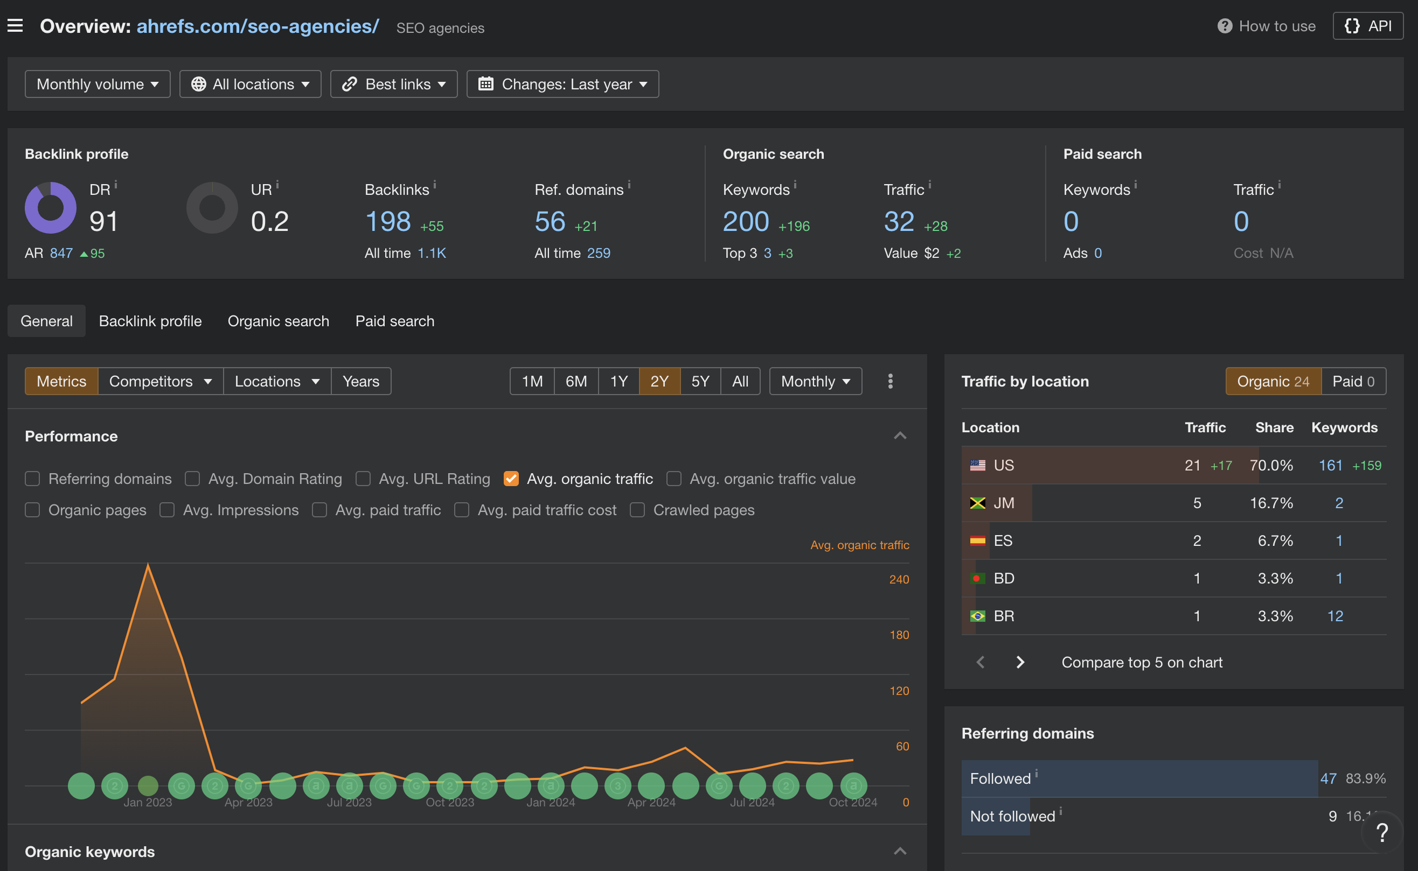Open the Locations dropdown in chart toolbar
This screenshot has height=871, width=1418.
click(x=277, y=381)
